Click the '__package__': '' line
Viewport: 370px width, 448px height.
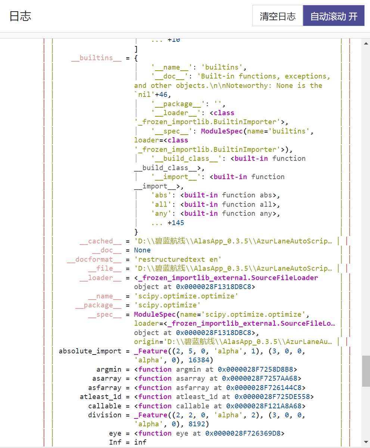click(188, 104)
